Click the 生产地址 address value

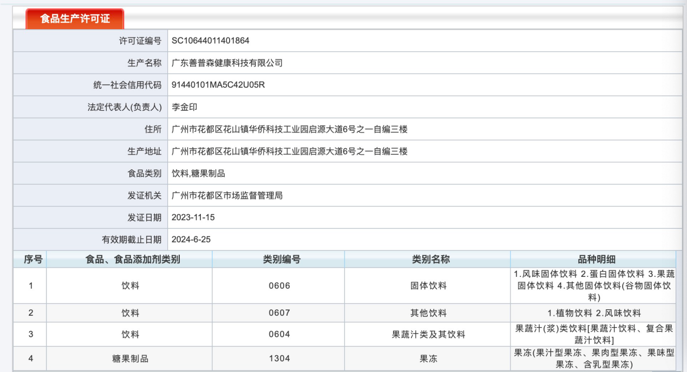coord(289,151)
